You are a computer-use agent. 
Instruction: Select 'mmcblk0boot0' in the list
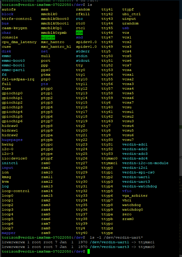55,19
